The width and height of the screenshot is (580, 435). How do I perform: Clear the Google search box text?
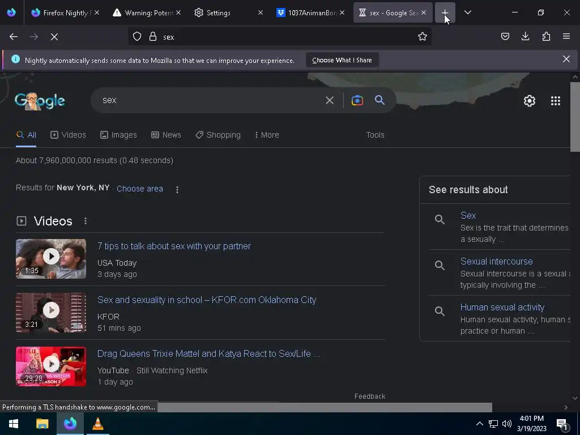click(330, 100)
